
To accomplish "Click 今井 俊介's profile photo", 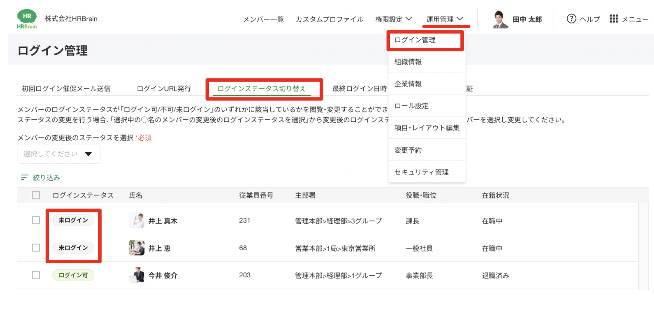I will tap(136, 275).
